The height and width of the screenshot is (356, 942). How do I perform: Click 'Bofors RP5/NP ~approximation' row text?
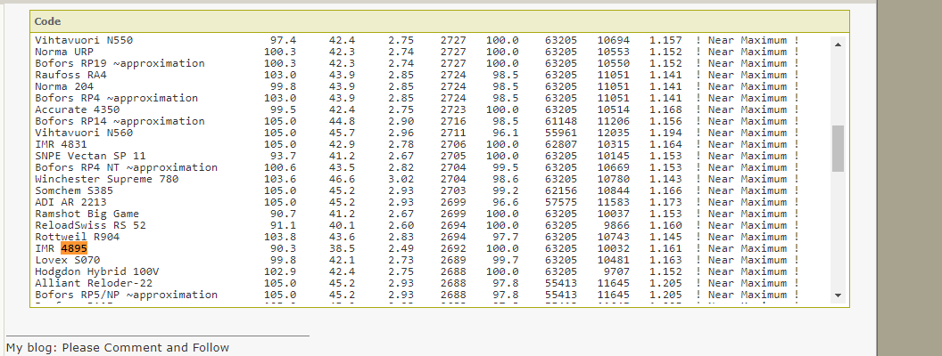tap(126, 295)
